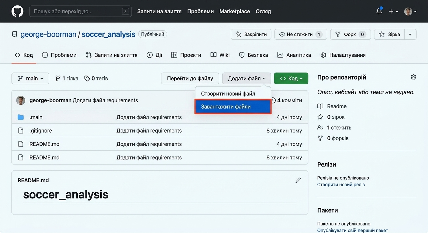Click Створити новий реліз link

coord(341,184)
